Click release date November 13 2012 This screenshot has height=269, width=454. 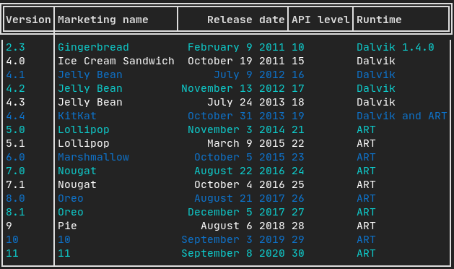(x=233, y=88)
